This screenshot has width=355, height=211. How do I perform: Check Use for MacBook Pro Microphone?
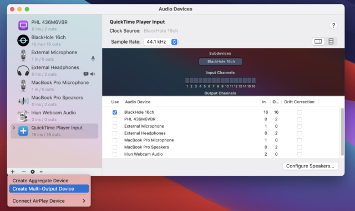pos(115,140)
